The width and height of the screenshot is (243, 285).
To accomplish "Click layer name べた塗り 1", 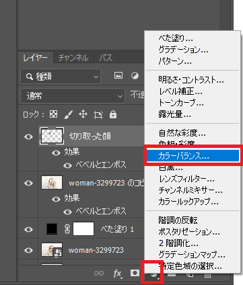I will click(117, 229).
